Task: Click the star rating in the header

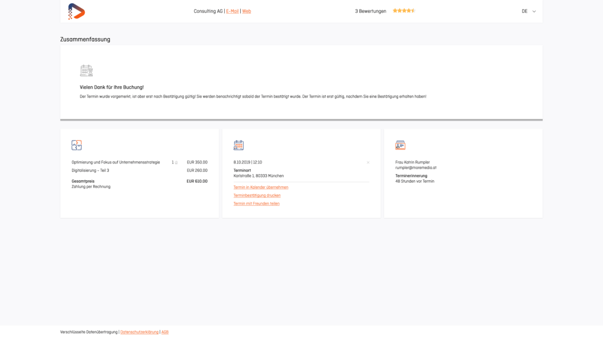Action: 404,11
